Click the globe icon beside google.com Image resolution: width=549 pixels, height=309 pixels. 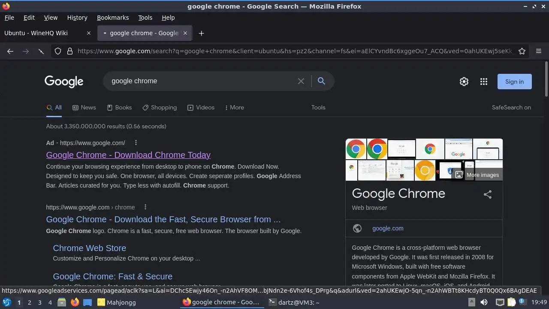coord(357,228)
